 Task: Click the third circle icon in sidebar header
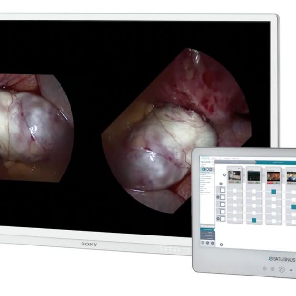pyautogui.click(x=211, y=169)
